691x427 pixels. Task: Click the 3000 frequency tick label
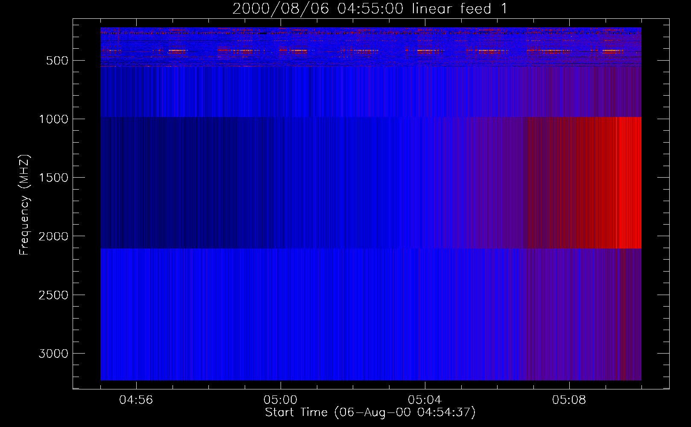53,354
